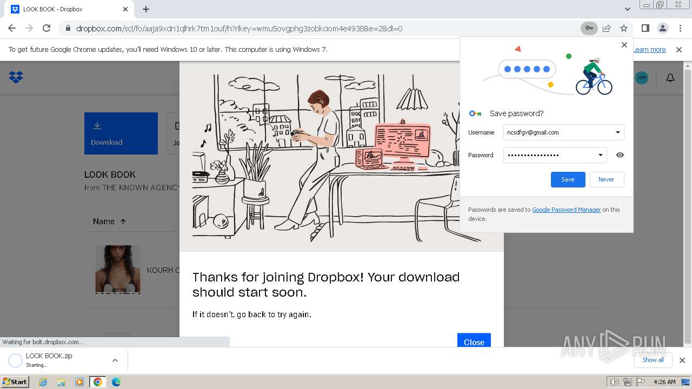The width and height of the screenshot is (692, 389).
Task: Click the browser back arrow
Action: pyautogui.click(x=12, y=28)
